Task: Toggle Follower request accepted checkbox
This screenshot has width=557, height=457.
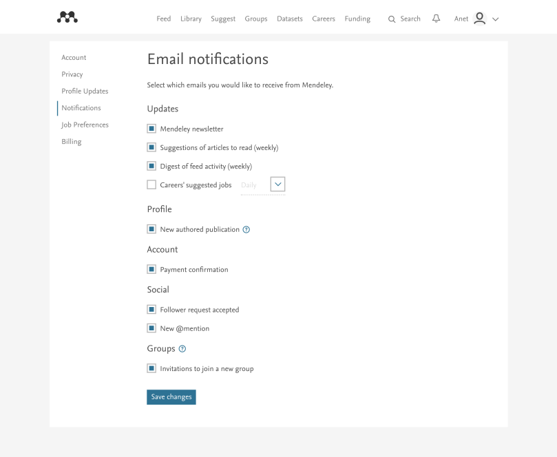Action: (x=151, y=310)
